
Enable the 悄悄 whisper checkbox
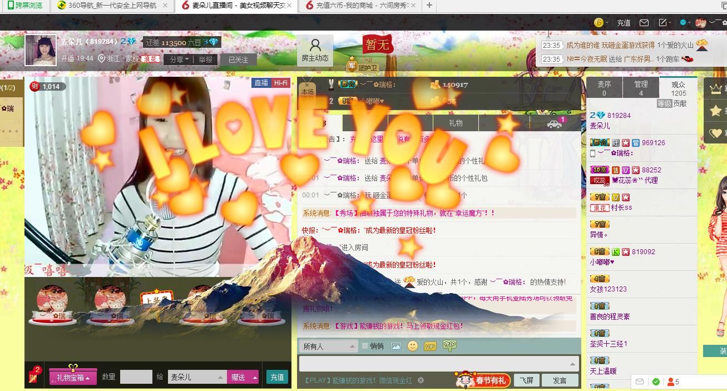365,346
